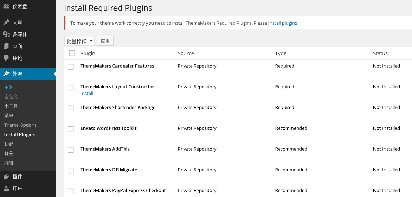
Task: Click the pages icon beside 页面
Action: point(6,46)
